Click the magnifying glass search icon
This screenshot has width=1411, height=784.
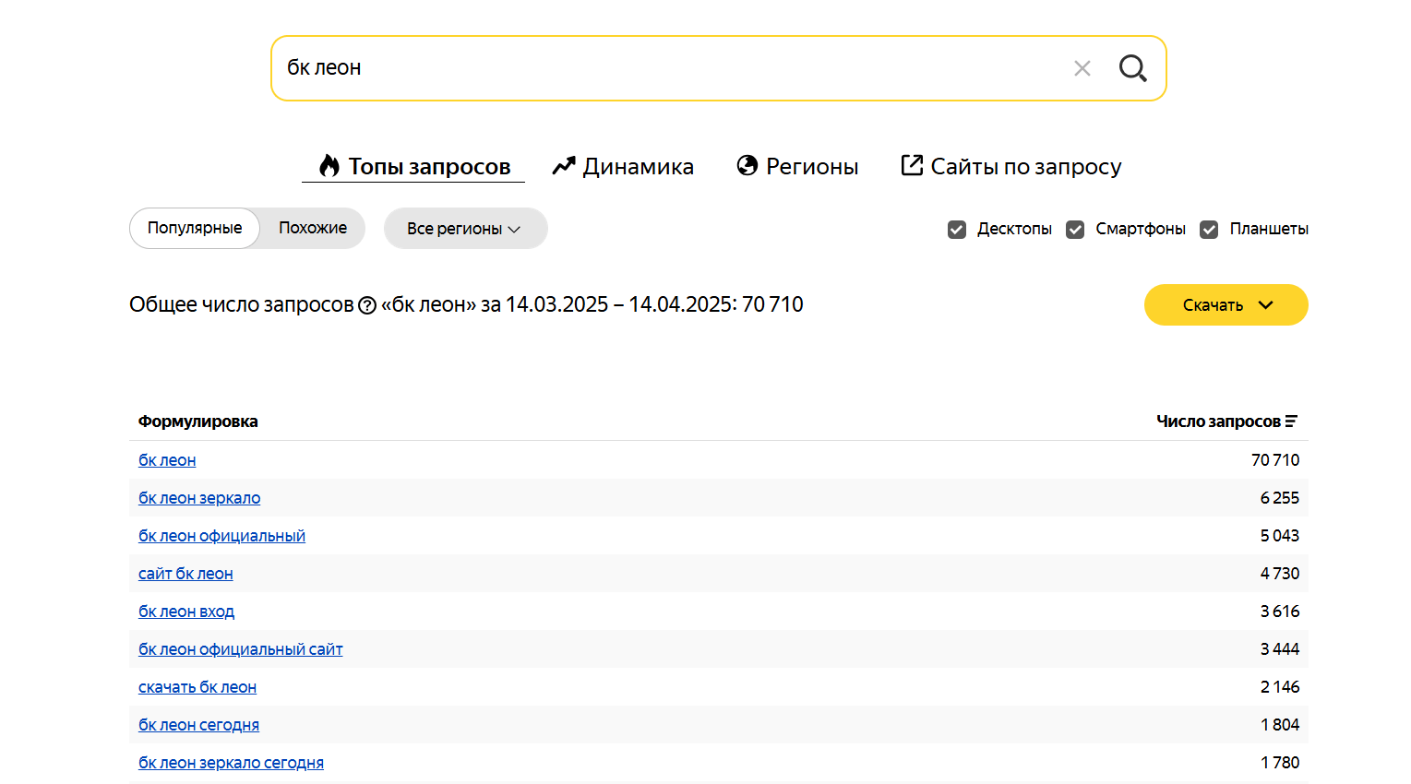(x=1132, y=68)
